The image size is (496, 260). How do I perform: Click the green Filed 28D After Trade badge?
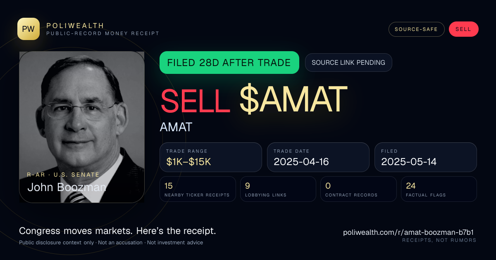(x=229, y=63)
